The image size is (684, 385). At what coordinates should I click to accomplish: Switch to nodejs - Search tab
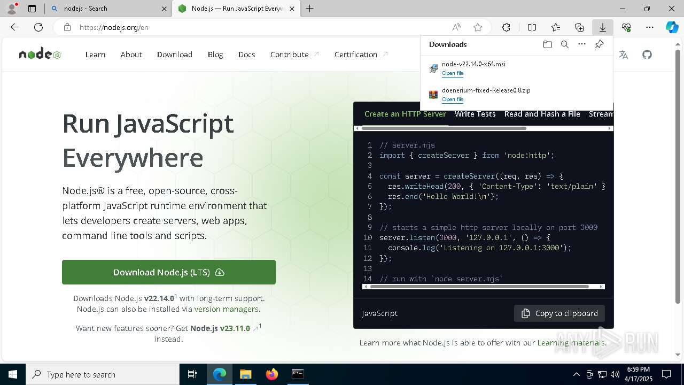[x=108, y=9]
